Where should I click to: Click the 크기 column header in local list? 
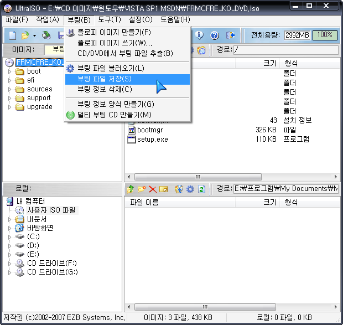point(257,202)
